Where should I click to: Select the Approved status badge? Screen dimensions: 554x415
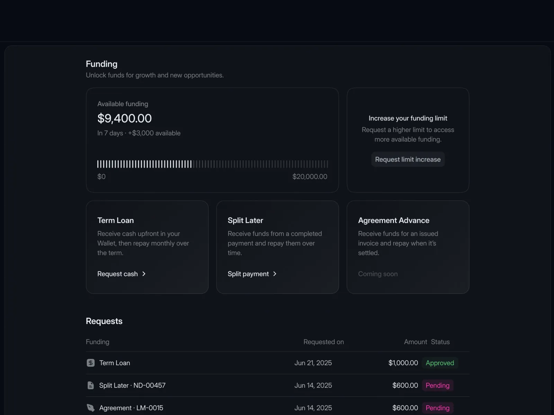[440, 363]
